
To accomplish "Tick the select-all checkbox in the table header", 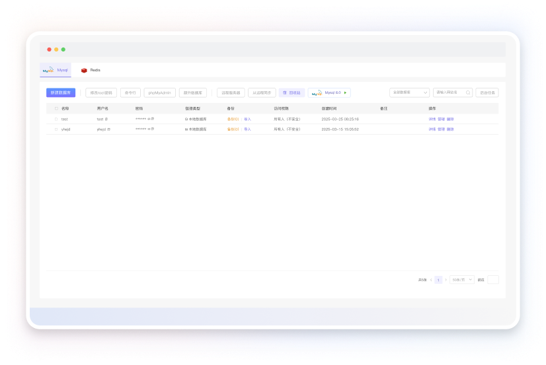I will 56,108.
